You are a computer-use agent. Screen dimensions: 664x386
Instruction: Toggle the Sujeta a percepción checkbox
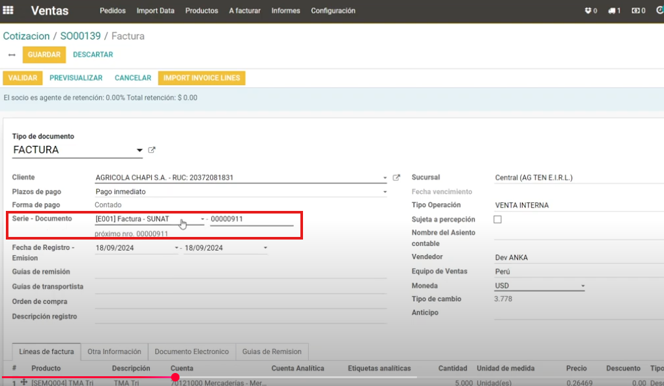coord(497,219)
